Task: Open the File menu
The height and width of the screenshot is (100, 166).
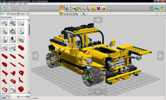Action: [x=2, y=4]
